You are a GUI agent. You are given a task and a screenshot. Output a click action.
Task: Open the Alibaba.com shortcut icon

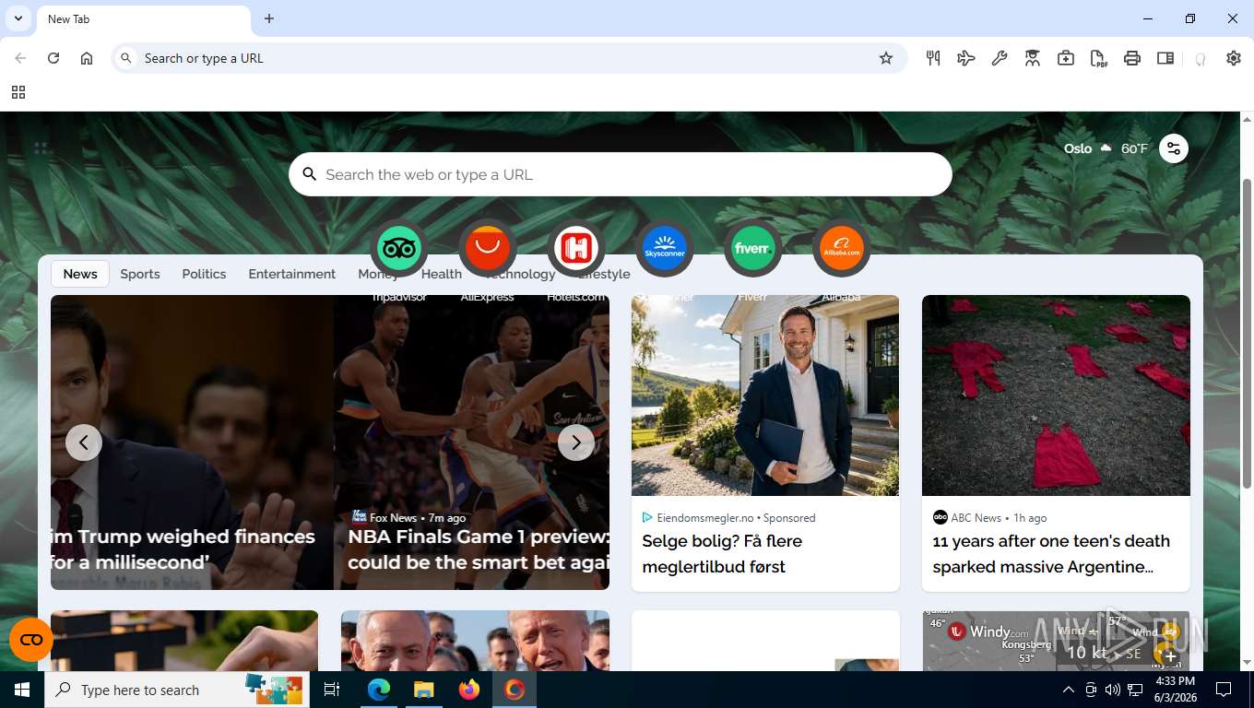[842, 248]
